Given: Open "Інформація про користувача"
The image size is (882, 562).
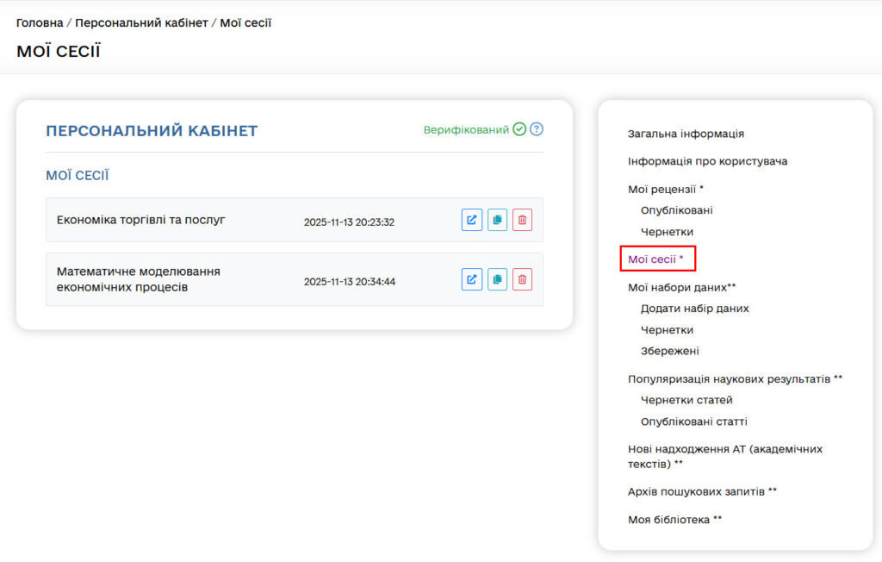Looking at the screenshot, I should click(705, 161).
